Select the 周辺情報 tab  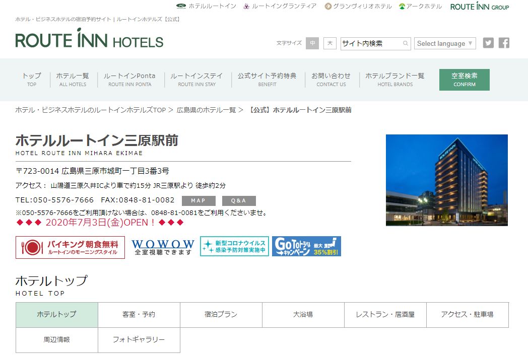click(x=57, y=340)
